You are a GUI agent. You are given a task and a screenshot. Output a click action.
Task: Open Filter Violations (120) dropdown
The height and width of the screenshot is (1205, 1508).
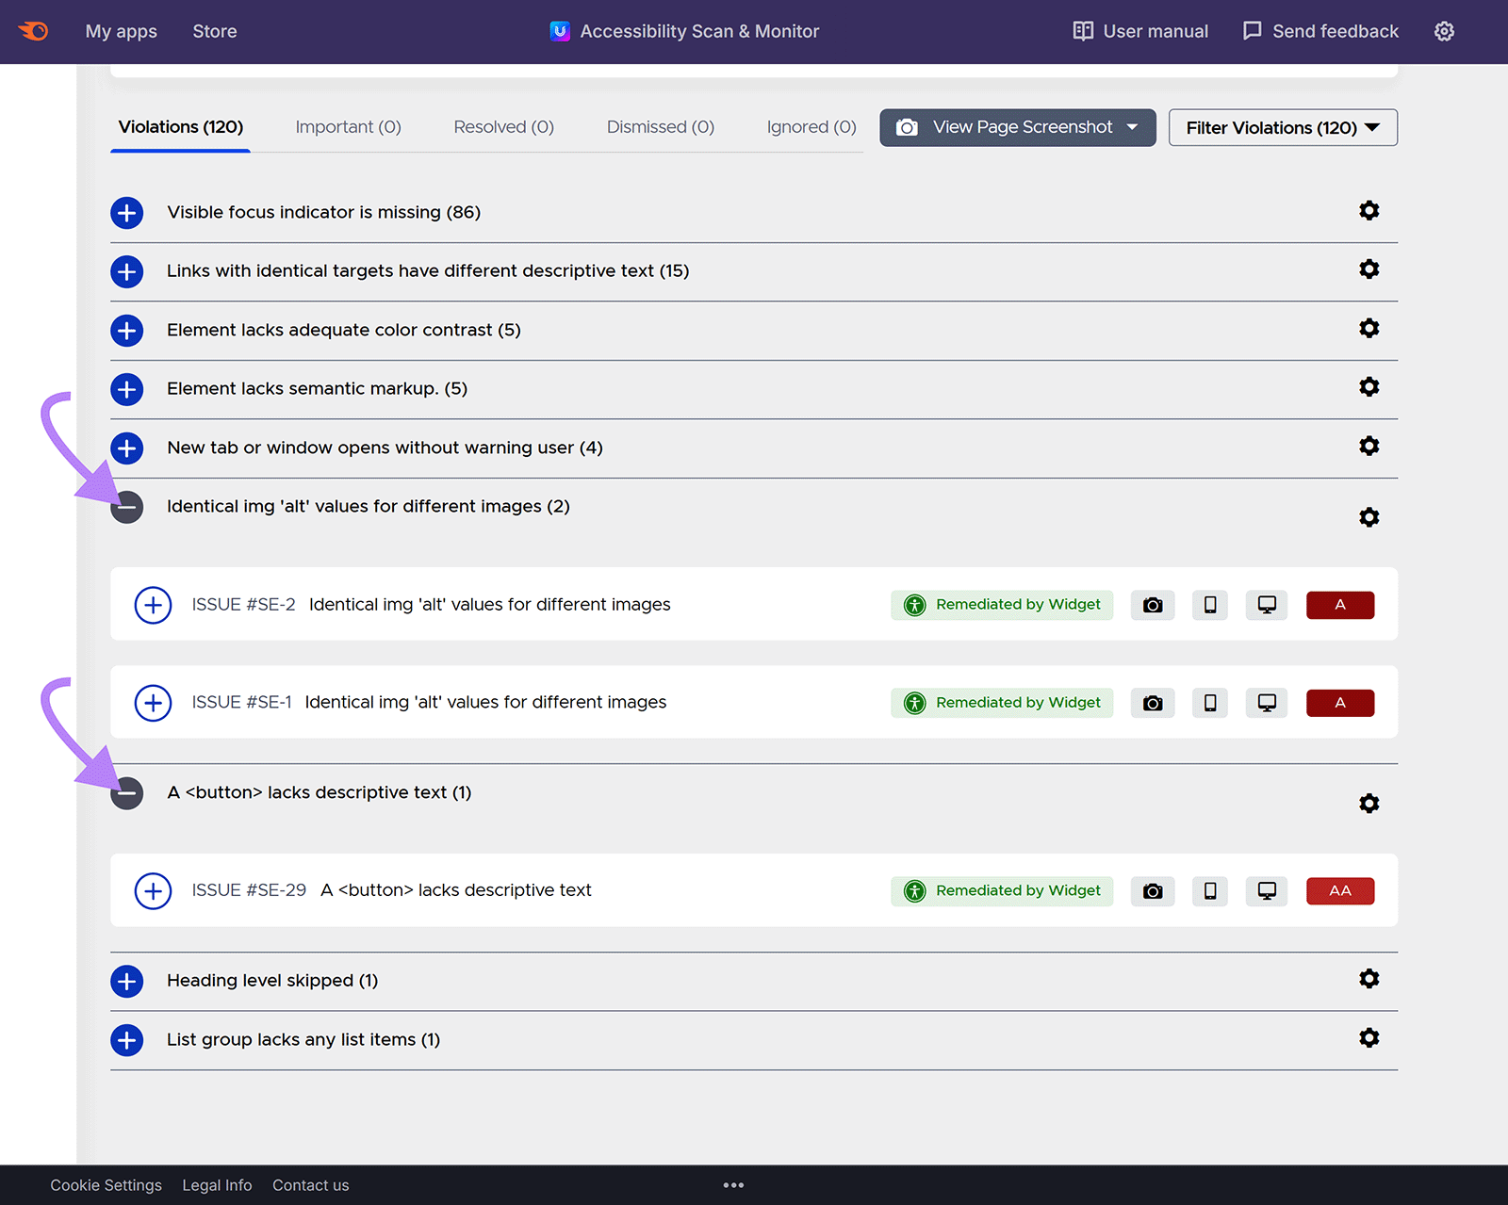(x=1282, y=128)
